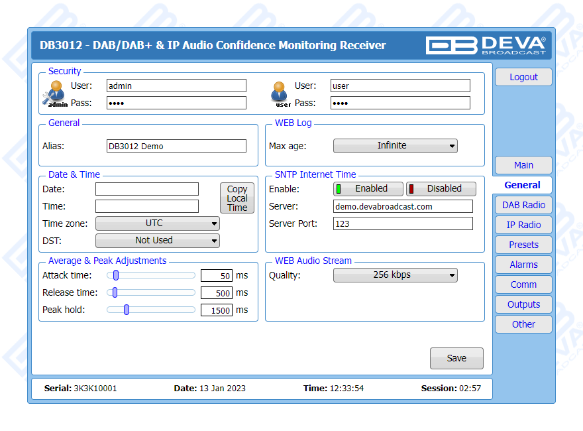Open the DAB Radio tab
The width and height of the screenshot is (583, 431).
[523, 205]
